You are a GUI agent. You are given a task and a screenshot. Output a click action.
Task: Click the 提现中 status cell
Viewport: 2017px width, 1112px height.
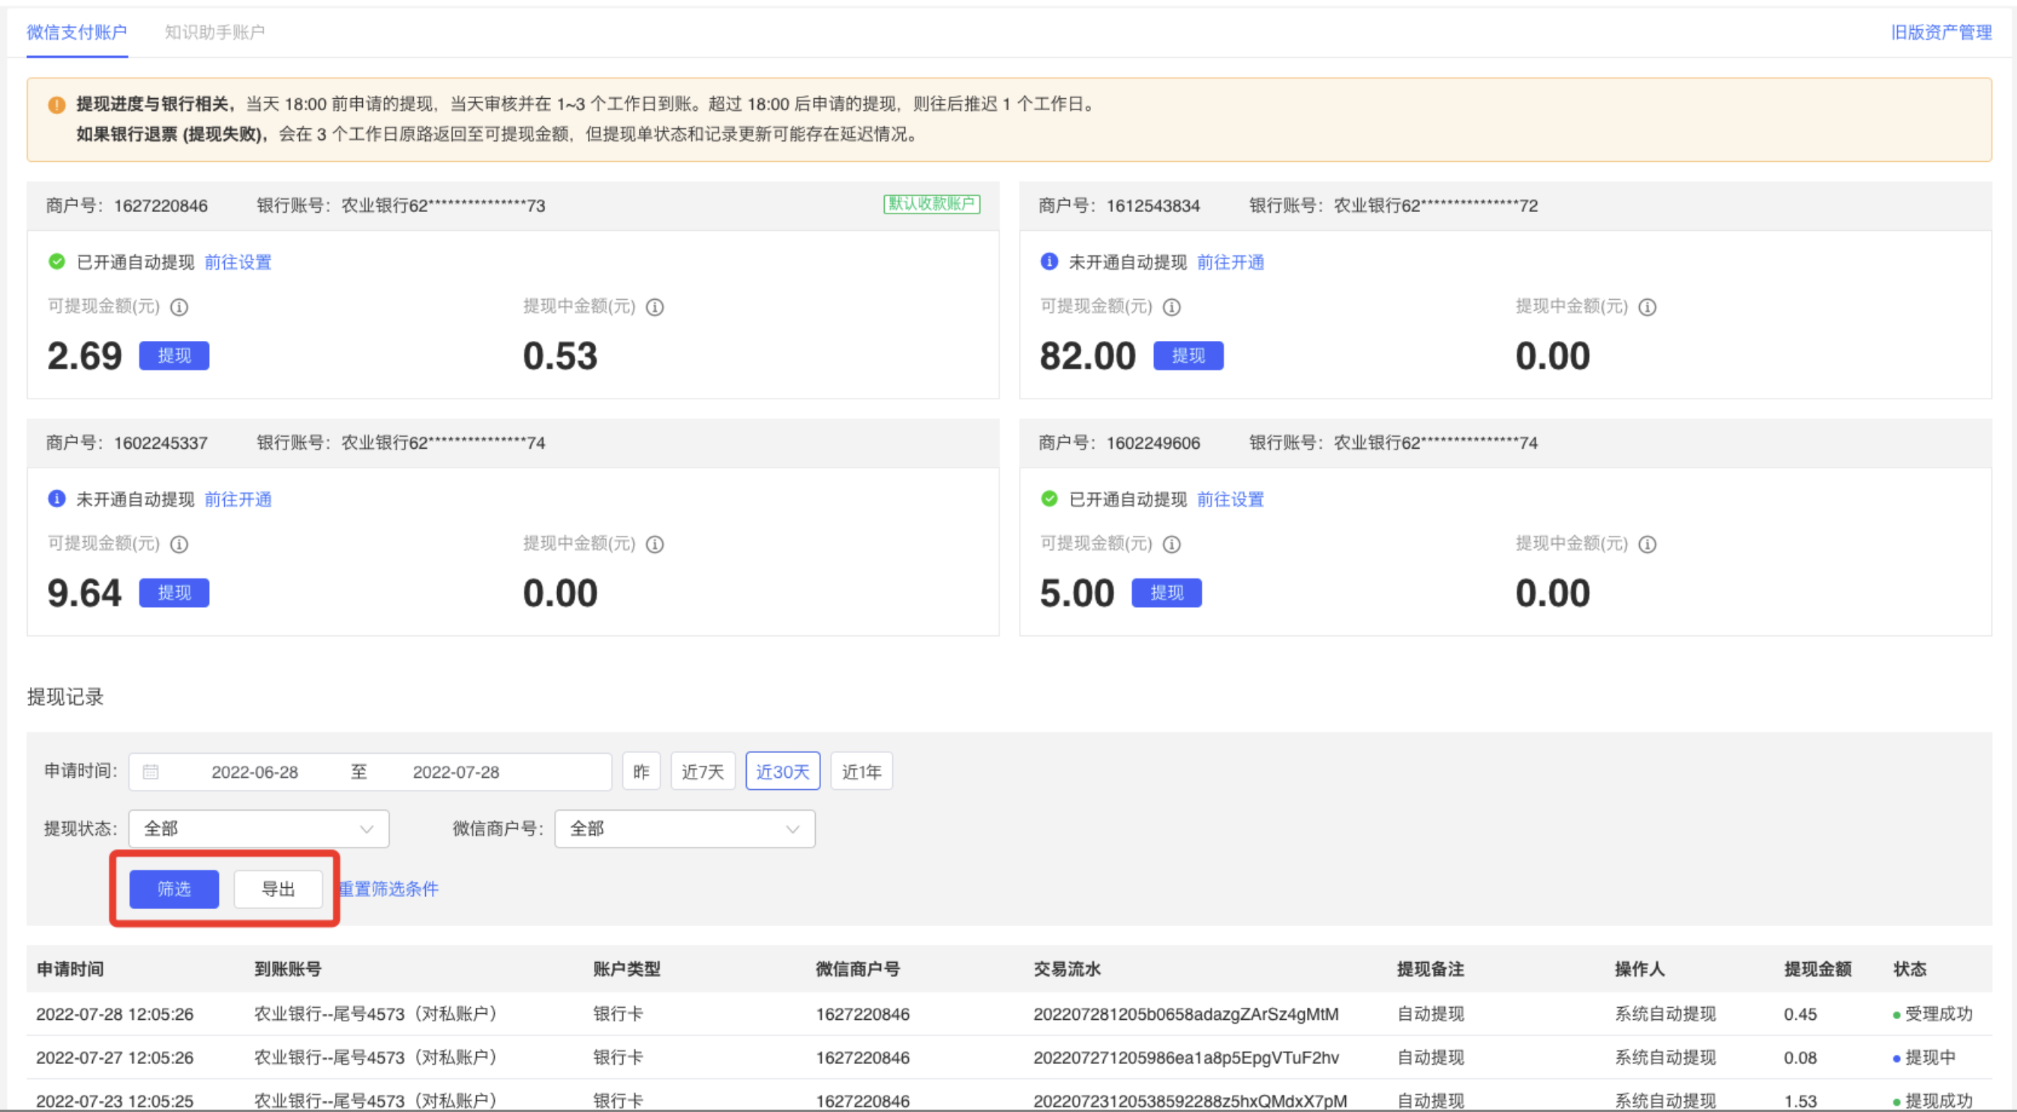(x=1924, y=1058)
